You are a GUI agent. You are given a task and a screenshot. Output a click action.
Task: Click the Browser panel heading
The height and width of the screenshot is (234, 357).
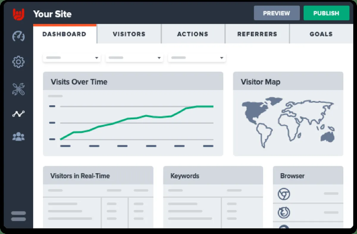pyautogui.click(x=292, y=176)
